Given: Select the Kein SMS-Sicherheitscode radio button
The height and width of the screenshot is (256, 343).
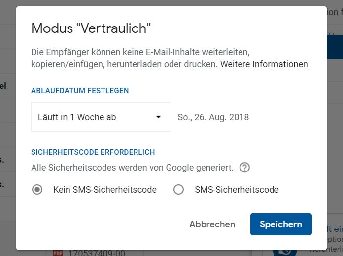Looking at the screenshot, I should pyautogui.click(x=37, y=190).
